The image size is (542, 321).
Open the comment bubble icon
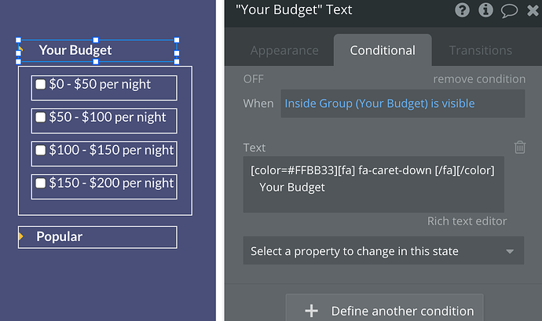pos(509,10)
